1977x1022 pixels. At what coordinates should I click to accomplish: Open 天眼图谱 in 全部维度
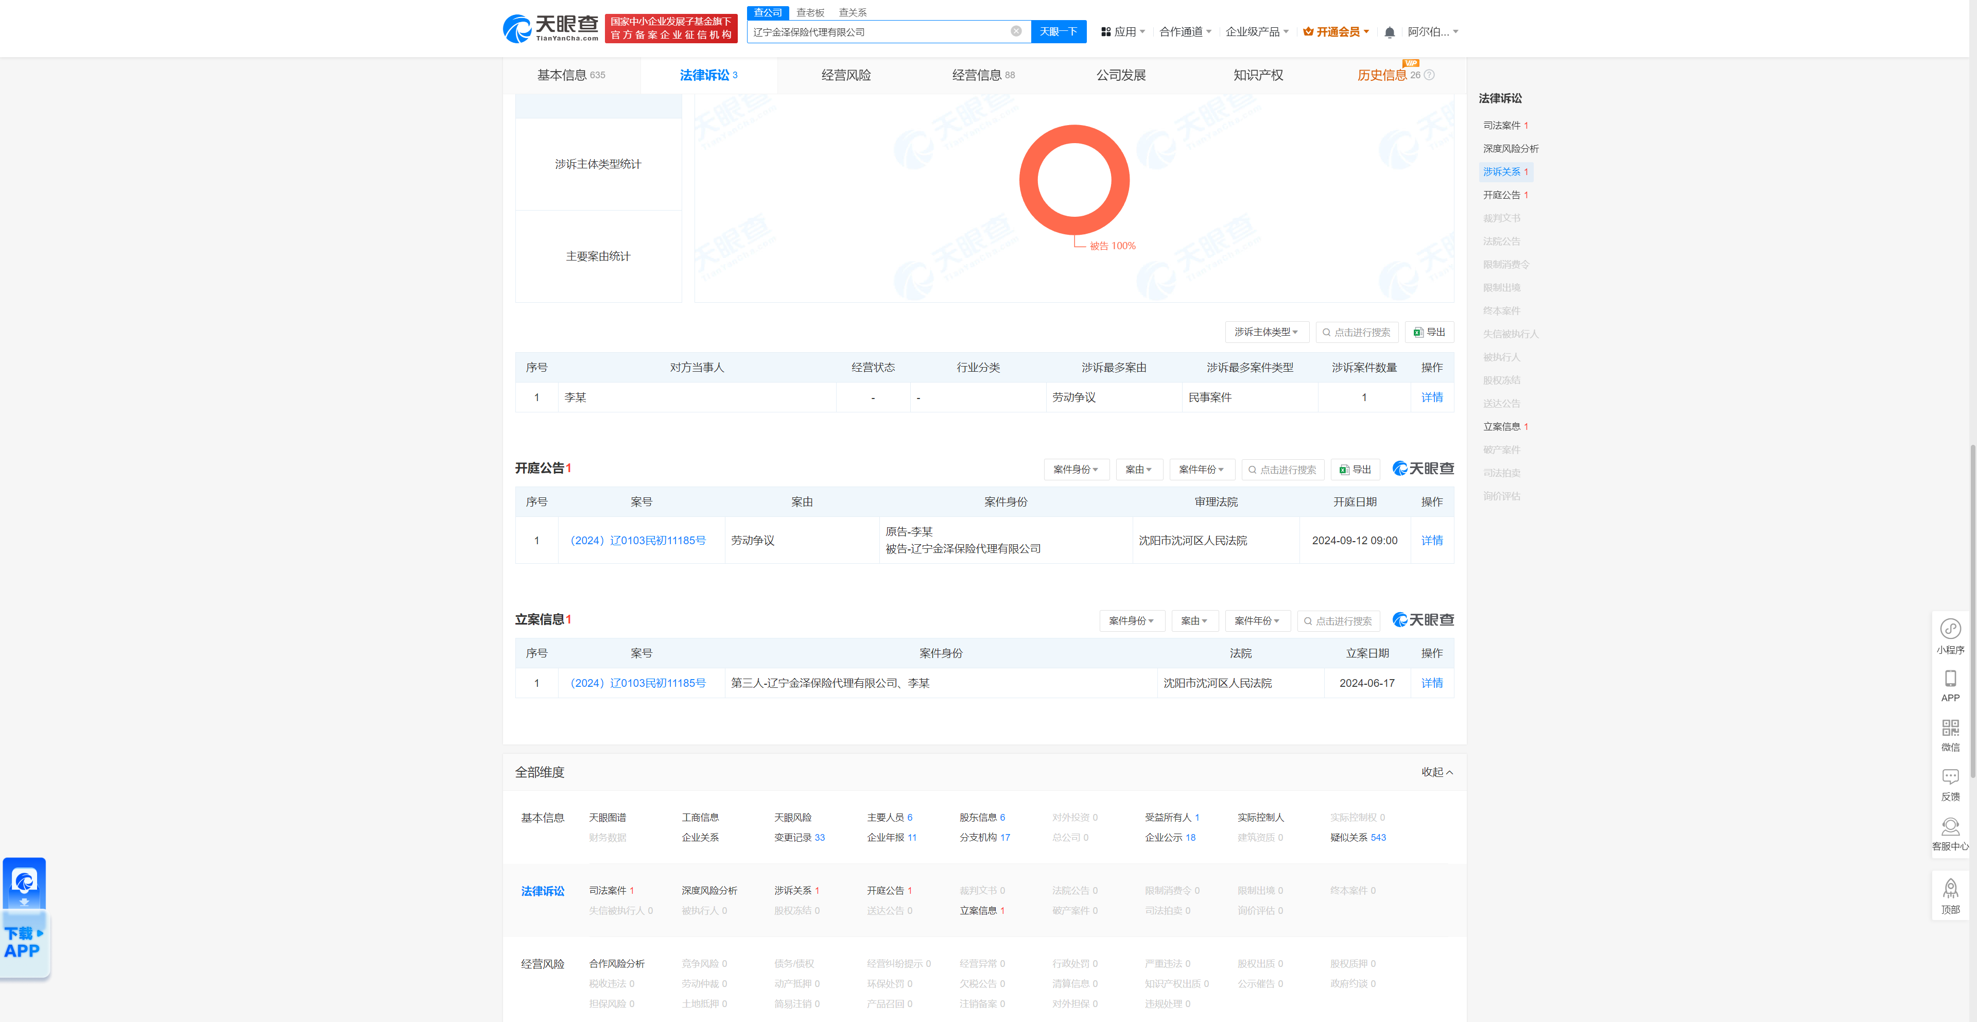(x=607, y=817)
